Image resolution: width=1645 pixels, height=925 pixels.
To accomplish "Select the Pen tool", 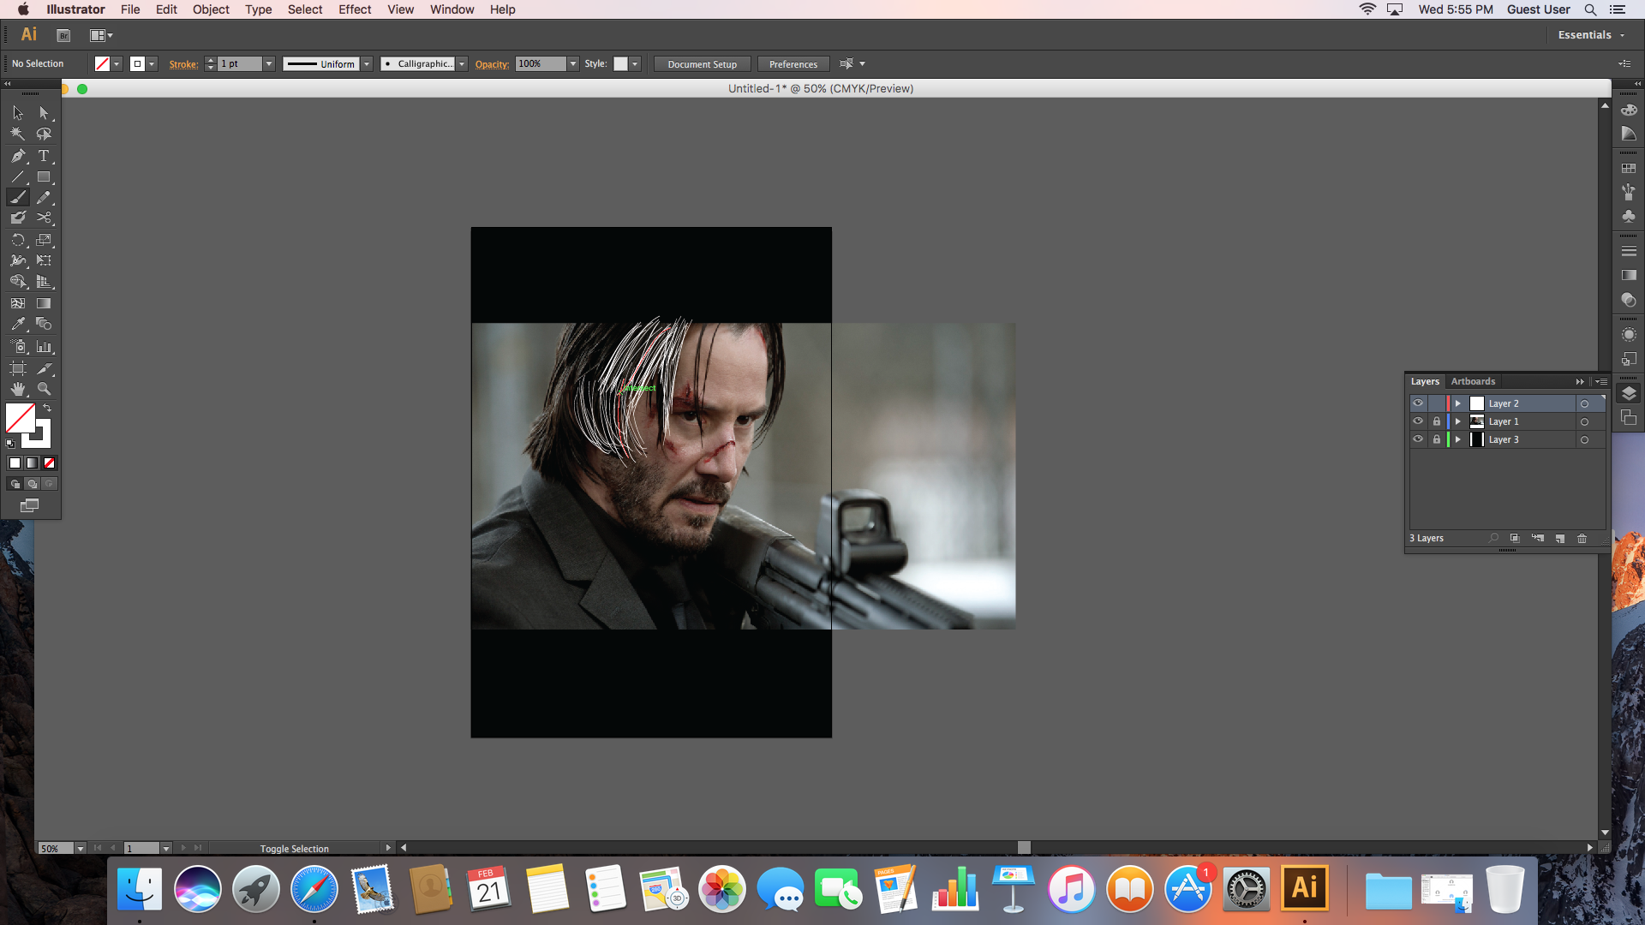I will 17,156.
